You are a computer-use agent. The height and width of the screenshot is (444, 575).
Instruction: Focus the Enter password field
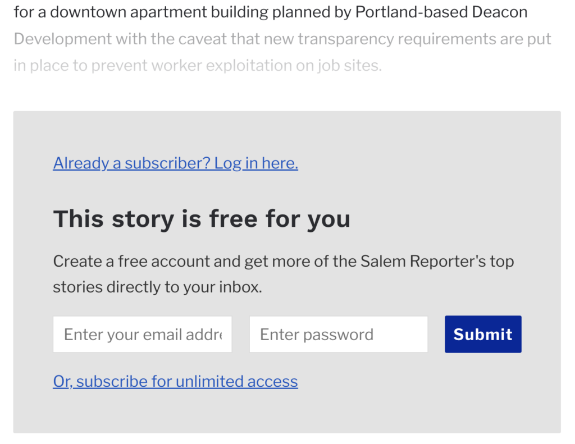(x=338, y=335)
